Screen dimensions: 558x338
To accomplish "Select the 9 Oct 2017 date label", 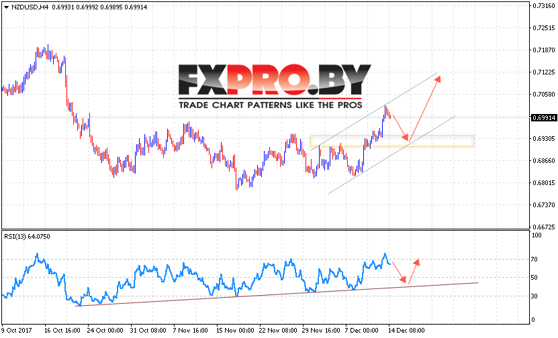I will tap(17, 331).
